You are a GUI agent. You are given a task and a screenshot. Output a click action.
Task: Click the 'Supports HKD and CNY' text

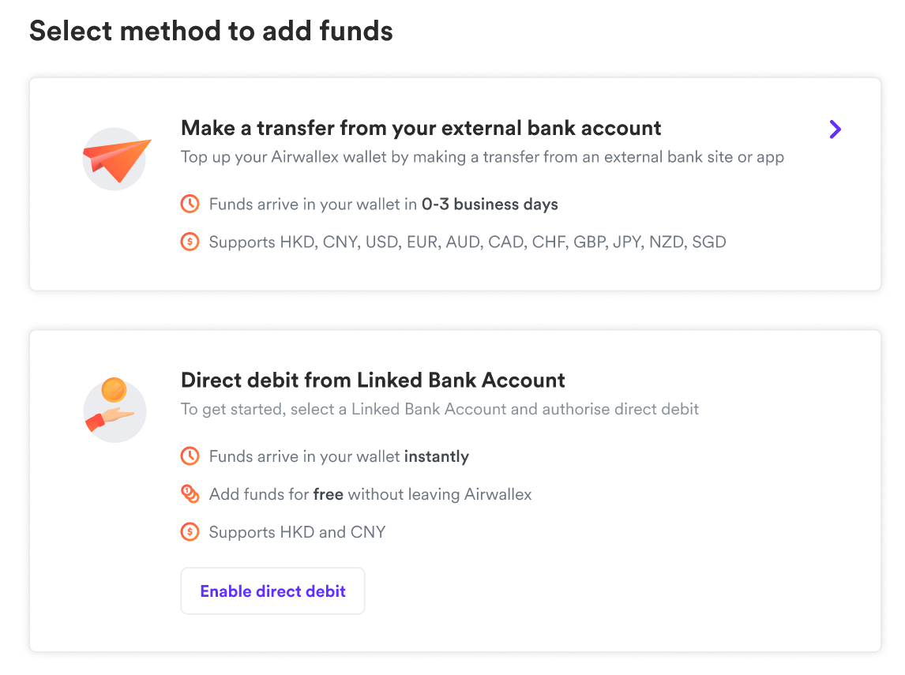pyautogui.click(x=297, y=532)
